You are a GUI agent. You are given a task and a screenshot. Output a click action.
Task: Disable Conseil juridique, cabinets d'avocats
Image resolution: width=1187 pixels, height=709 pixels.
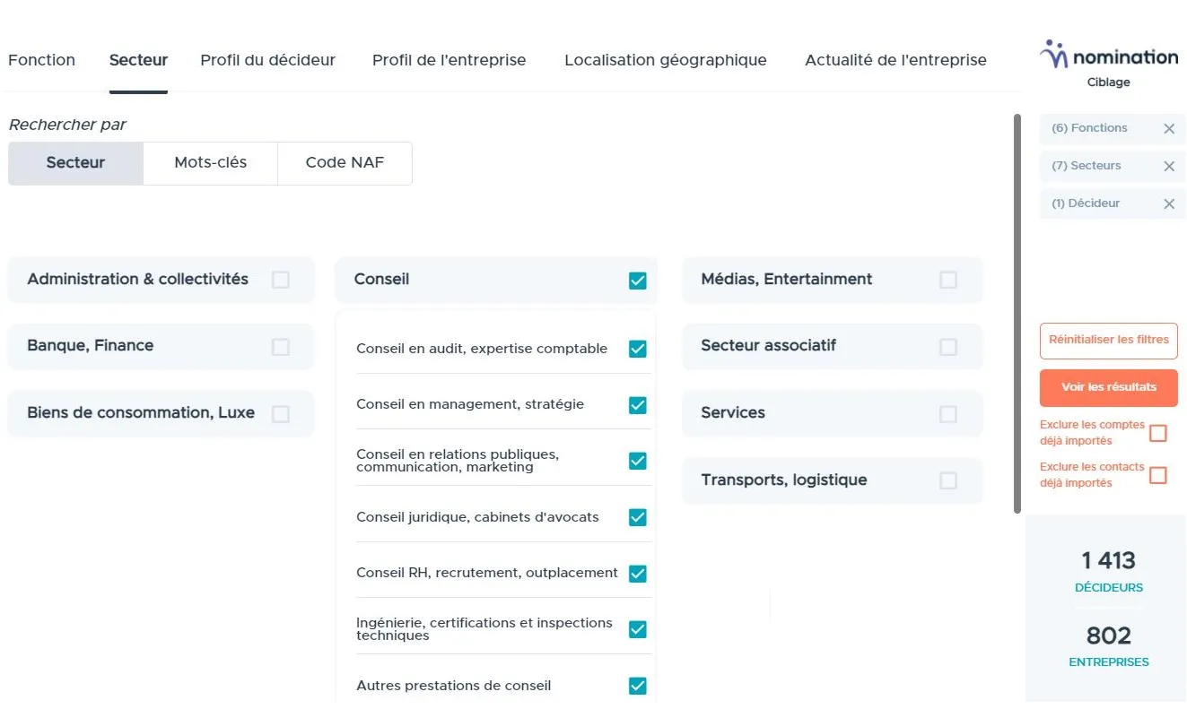click(x=637, y=517)
